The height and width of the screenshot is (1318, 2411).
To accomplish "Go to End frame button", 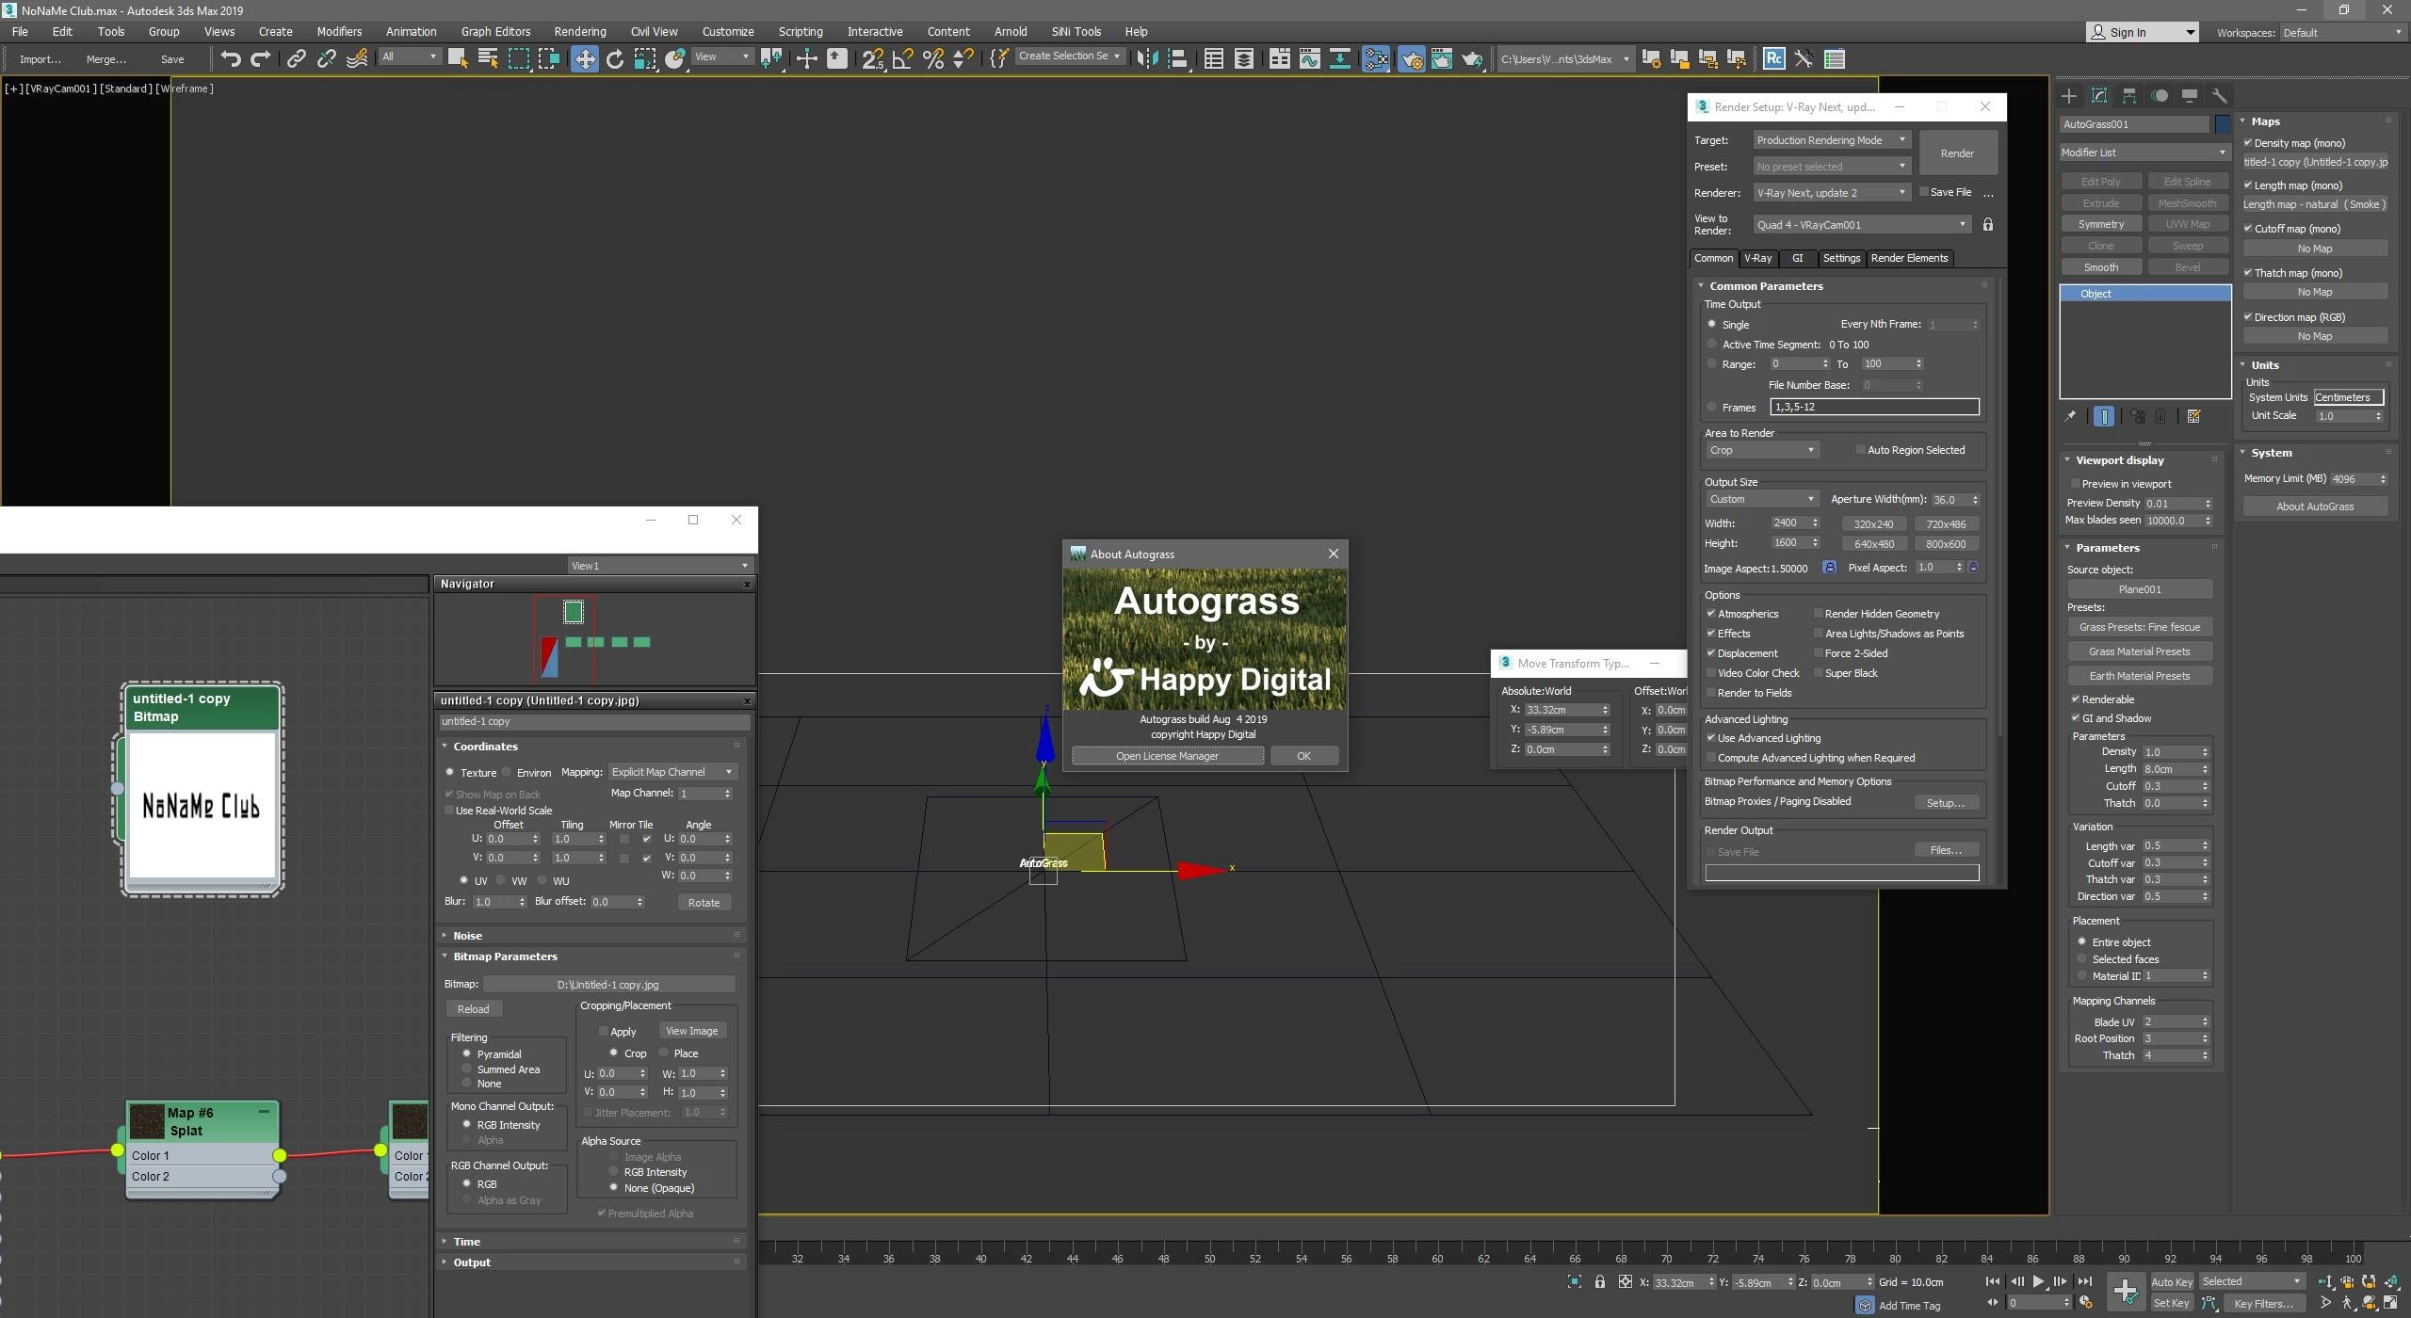I will click(x=2084, y=1281).
